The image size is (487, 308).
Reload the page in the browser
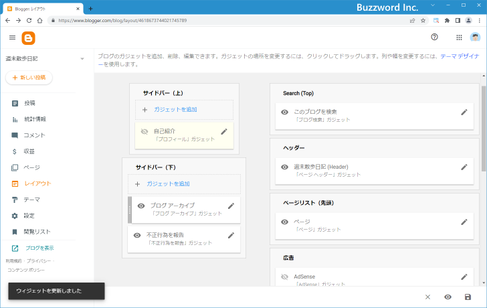point(29,21)
